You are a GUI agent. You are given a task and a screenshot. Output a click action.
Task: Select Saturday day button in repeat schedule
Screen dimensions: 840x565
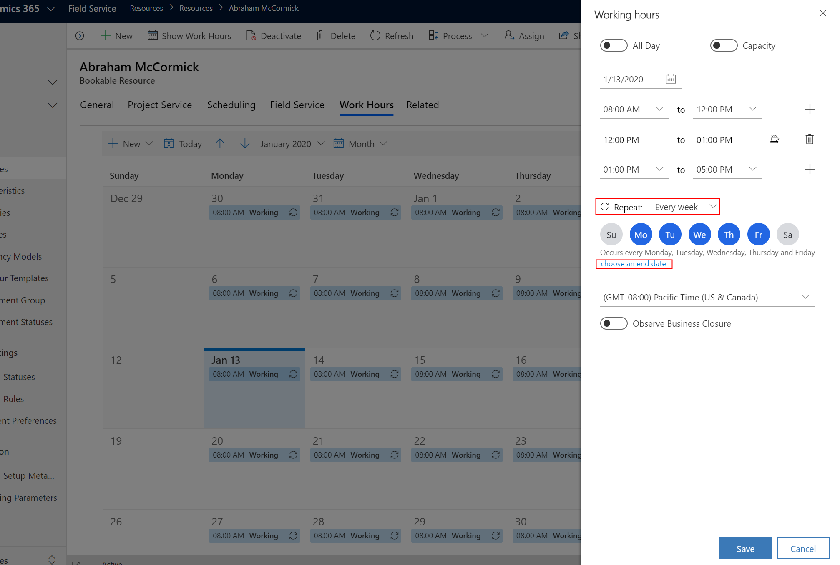point(787,235)
